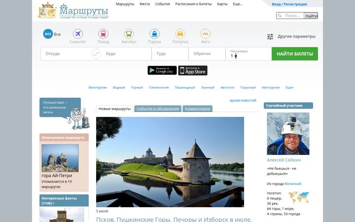This screenshot has width=355, height=222.
Task: Open the visited countries world map
Action: coord(299,197)
